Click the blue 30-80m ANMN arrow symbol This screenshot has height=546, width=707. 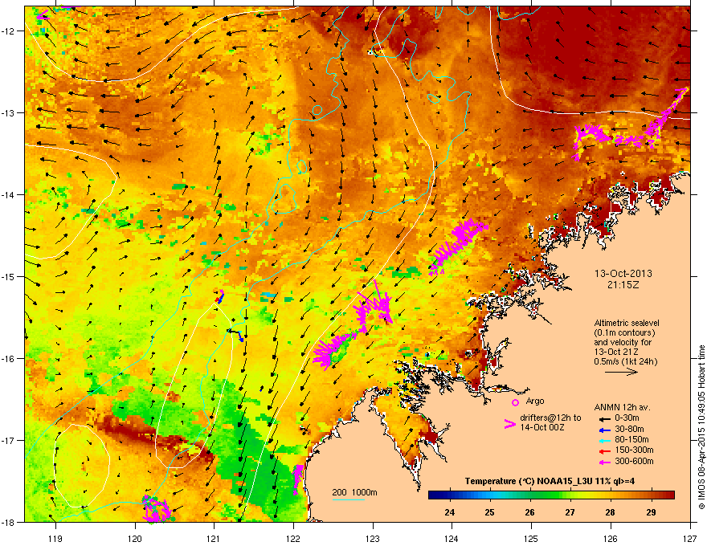603,430
